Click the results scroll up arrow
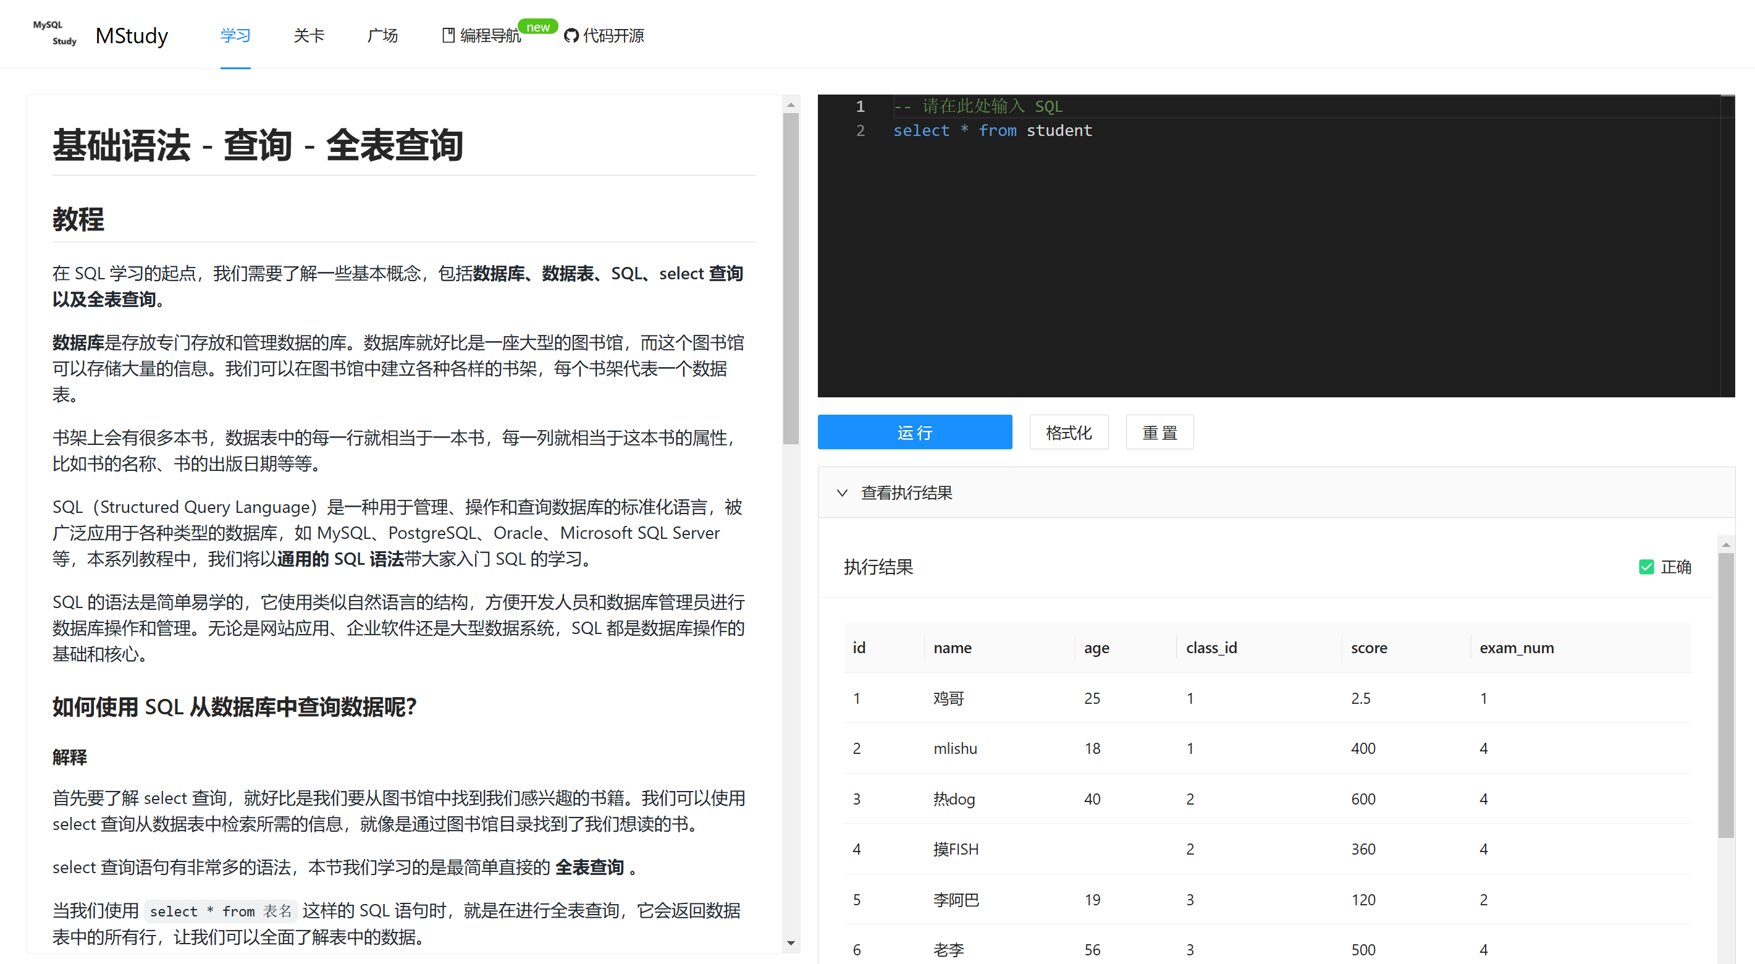Image resolution: width=1755 pixels, height=964 pixels. (1726, 544)
